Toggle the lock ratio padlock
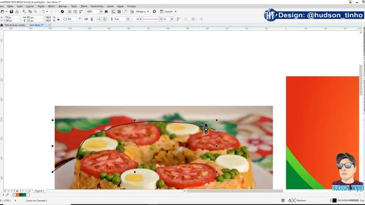365x205 pixels. [x=58, y=19]
